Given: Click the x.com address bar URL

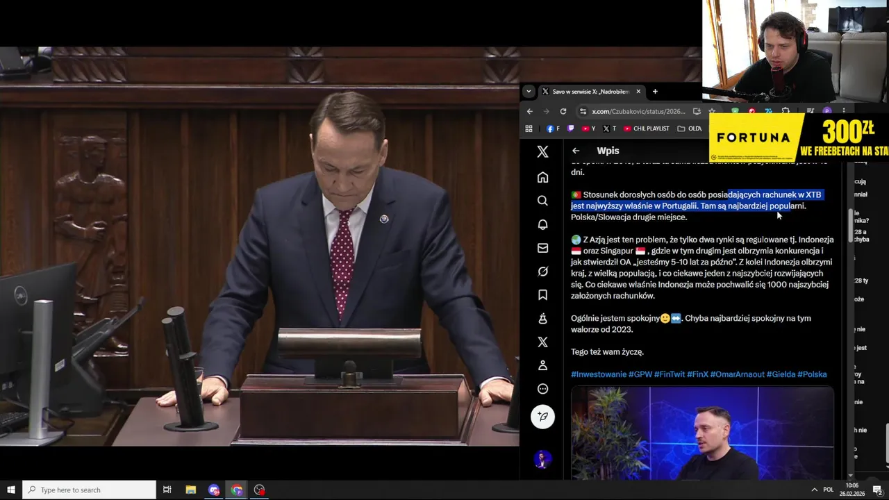Looking at the screenshot, I should point(638,111).
